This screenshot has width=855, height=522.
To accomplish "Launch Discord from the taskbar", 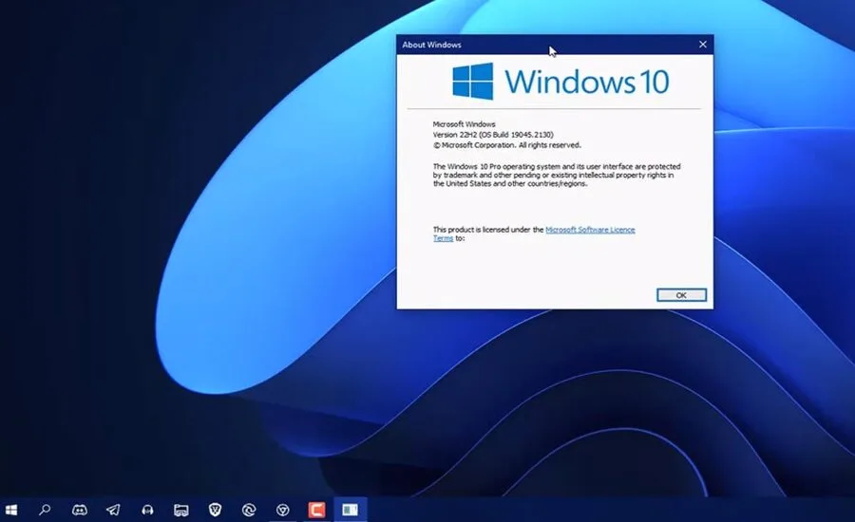I will (x=80, y=510).
